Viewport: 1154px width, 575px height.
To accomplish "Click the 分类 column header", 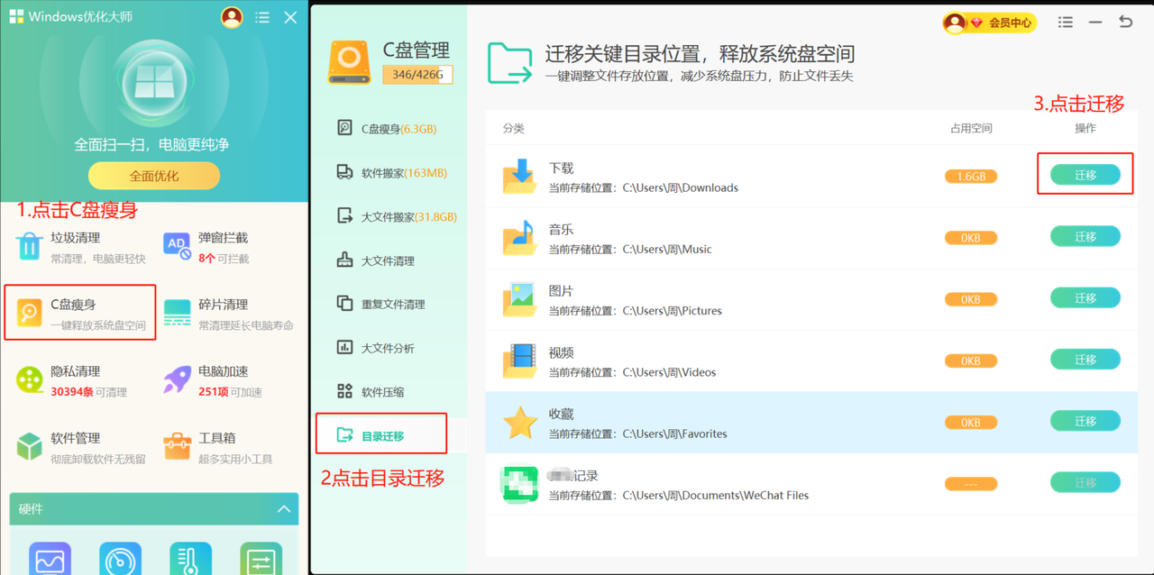I will (x=514, y=128).
